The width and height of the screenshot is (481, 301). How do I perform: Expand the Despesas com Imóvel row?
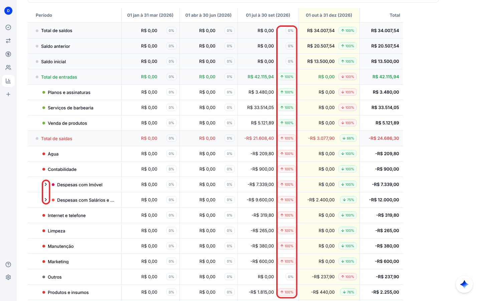pyautogui.click(x=46, y=185)
